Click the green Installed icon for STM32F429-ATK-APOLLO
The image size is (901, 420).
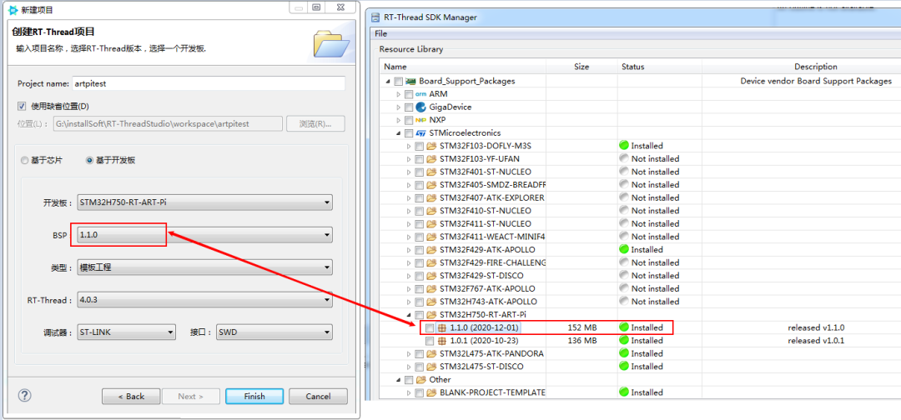pos(624,250)
